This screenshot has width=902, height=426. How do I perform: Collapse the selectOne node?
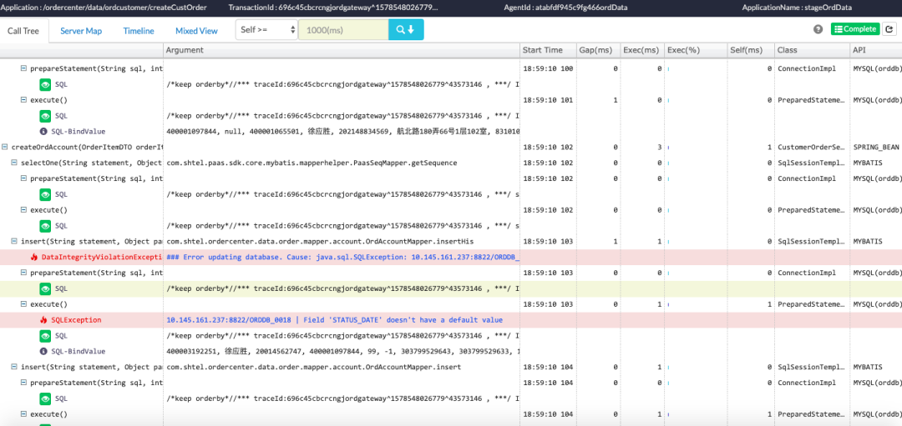pyautogui.click(x=14, y=163)
